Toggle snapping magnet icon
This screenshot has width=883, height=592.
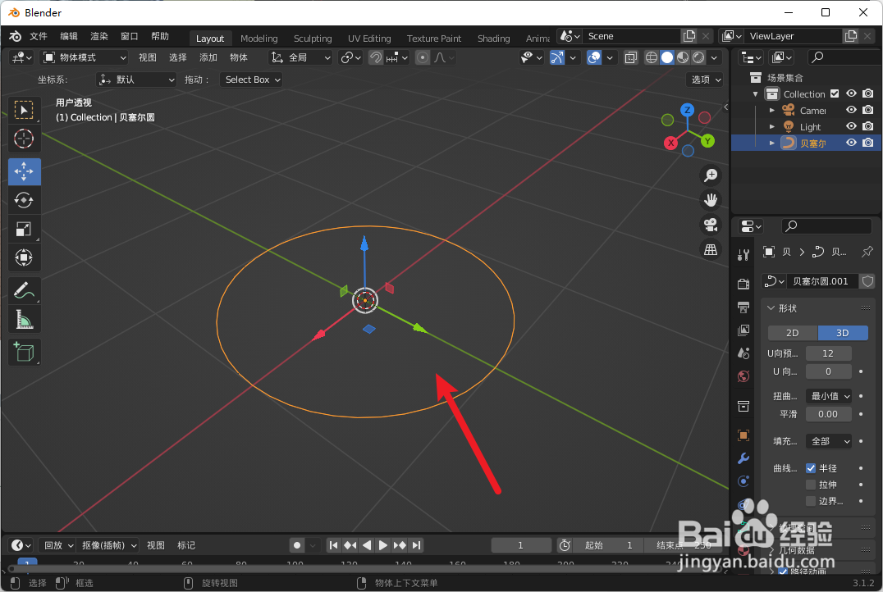tap(376, 57)
